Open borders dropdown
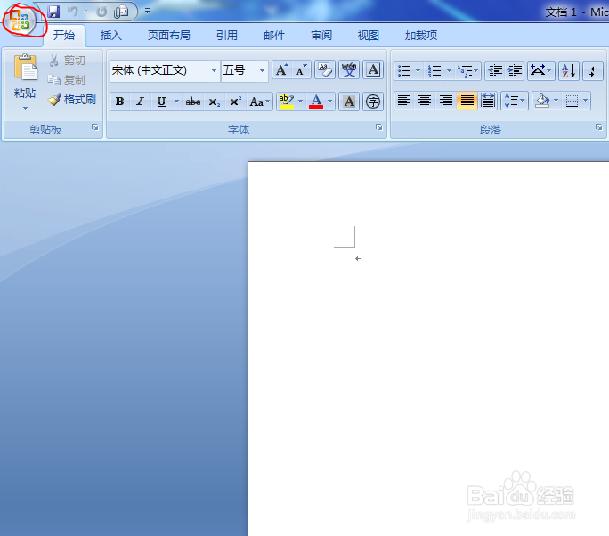Screen dimensions: 609x536 click(x=585, y=101)
